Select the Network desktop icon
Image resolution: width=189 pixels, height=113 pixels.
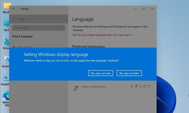point(6,41)
